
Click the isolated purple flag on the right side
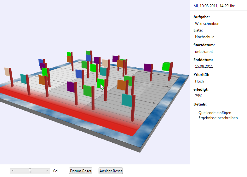147,67
